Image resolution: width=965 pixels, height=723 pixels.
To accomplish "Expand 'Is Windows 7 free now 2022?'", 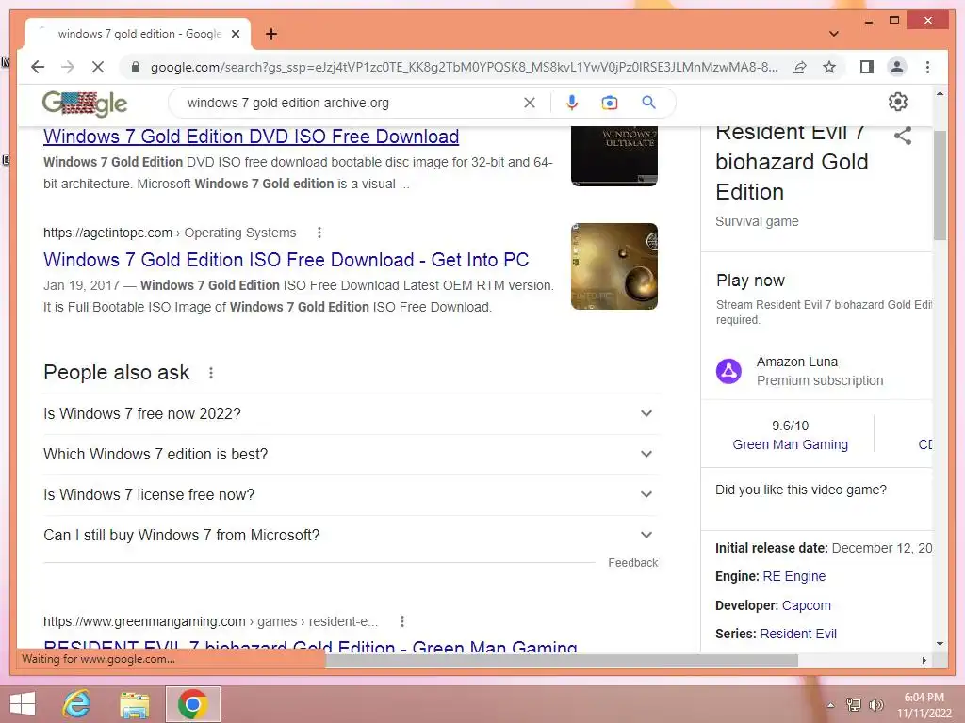I will click(351, 414).
